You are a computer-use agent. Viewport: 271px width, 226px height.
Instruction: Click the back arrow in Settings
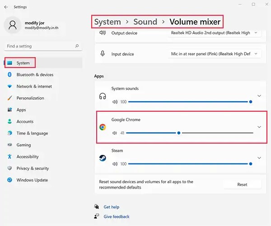pos(6,7)
